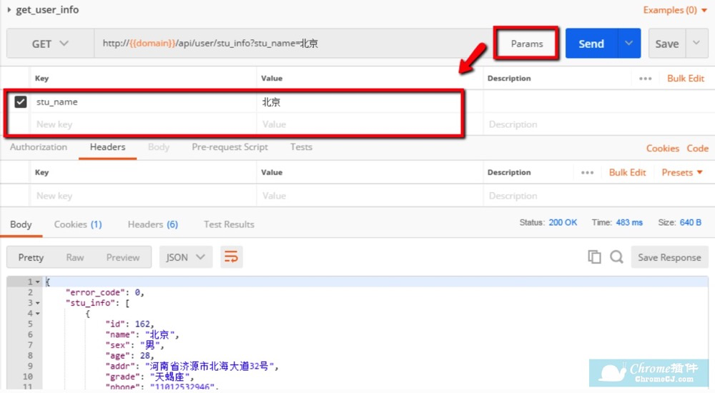
Task: Click the "grade" line in response JSON
Action: point(150,377)
